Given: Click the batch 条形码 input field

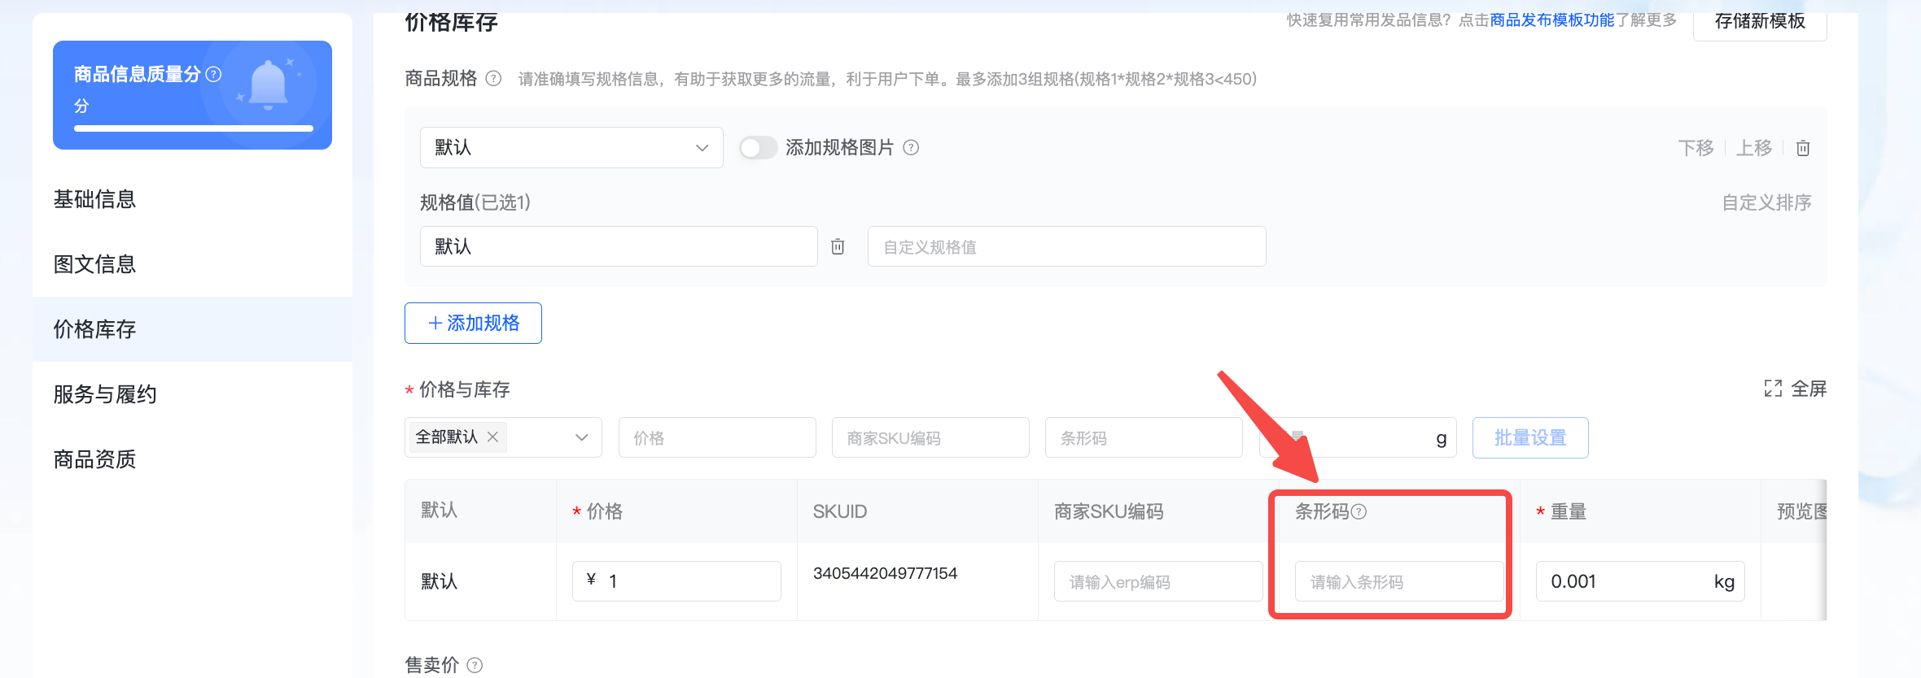Looking at the screenshot, I should tap(1144, 437).
